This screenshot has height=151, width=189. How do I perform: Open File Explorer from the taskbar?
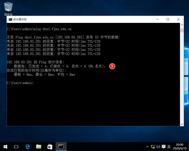click(x=39, y=147)
